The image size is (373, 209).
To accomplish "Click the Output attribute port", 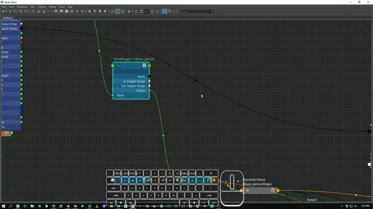I will 149,91.
